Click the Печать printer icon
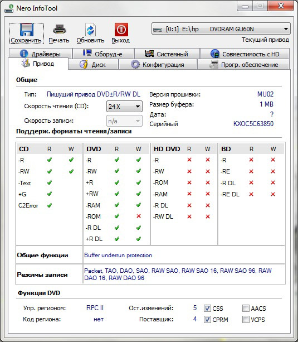The width and height of the screenshot is (298, 342). [59, 30]
